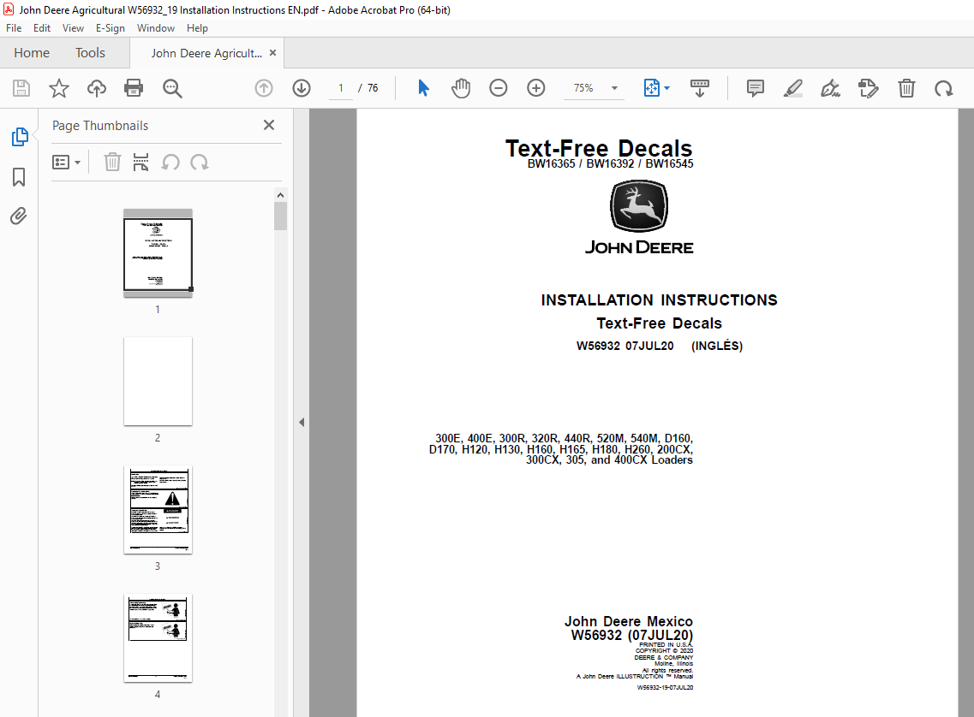Add a sticky note comment
Screen dimensions: 974x717
coord(756,88)
